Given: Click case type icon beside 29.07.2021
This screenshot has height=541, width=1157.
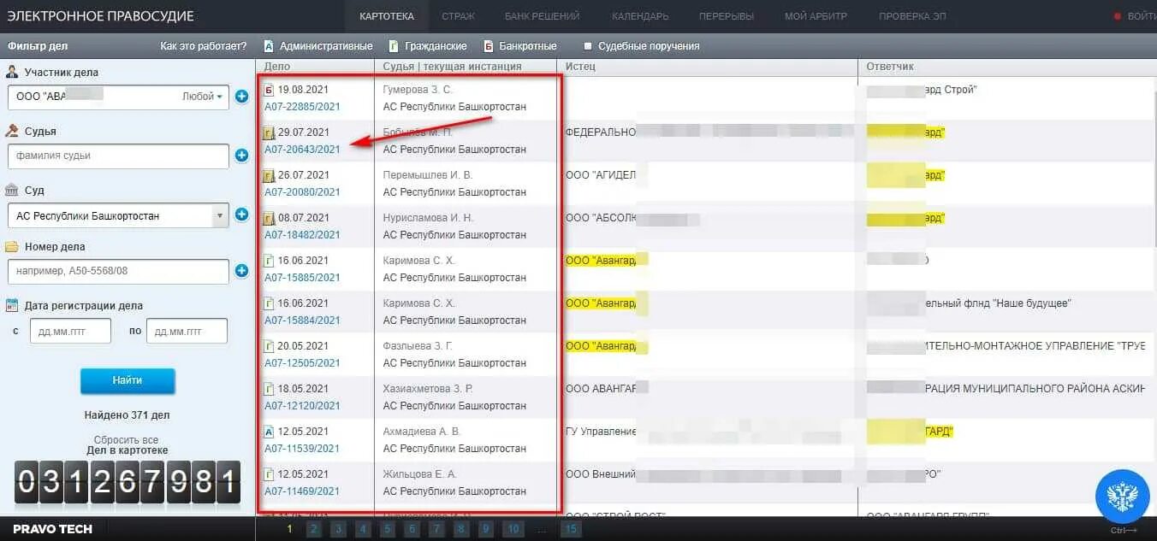Looking at the screenshot, I should coord(269,132).
